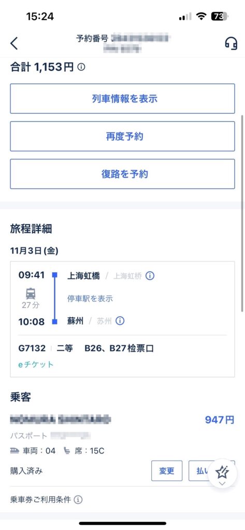Click the 再度予約 button
This screenshot has width=245, height=530.
122,136
